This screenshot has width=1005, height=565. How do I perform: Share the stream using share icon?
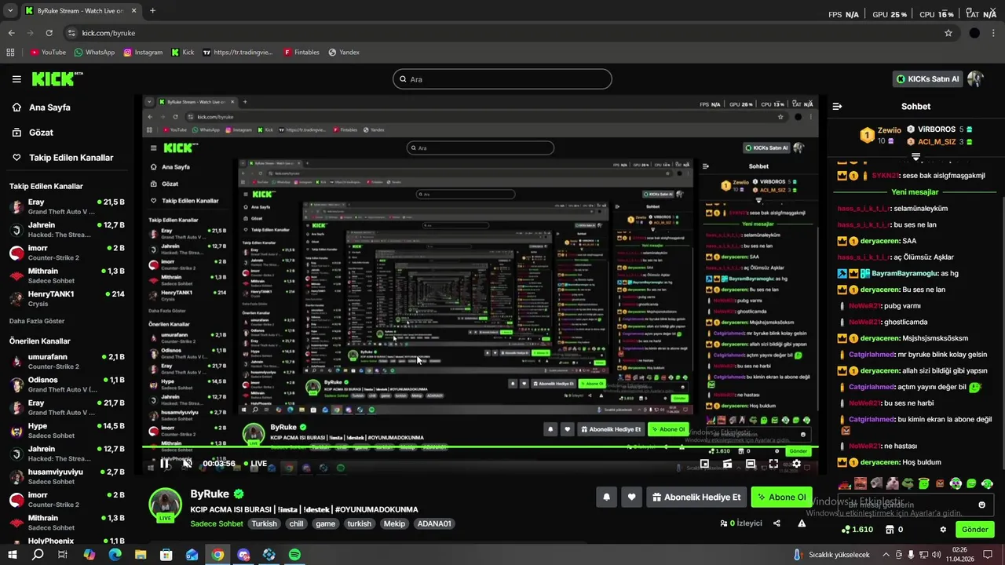tap(777, 523)
